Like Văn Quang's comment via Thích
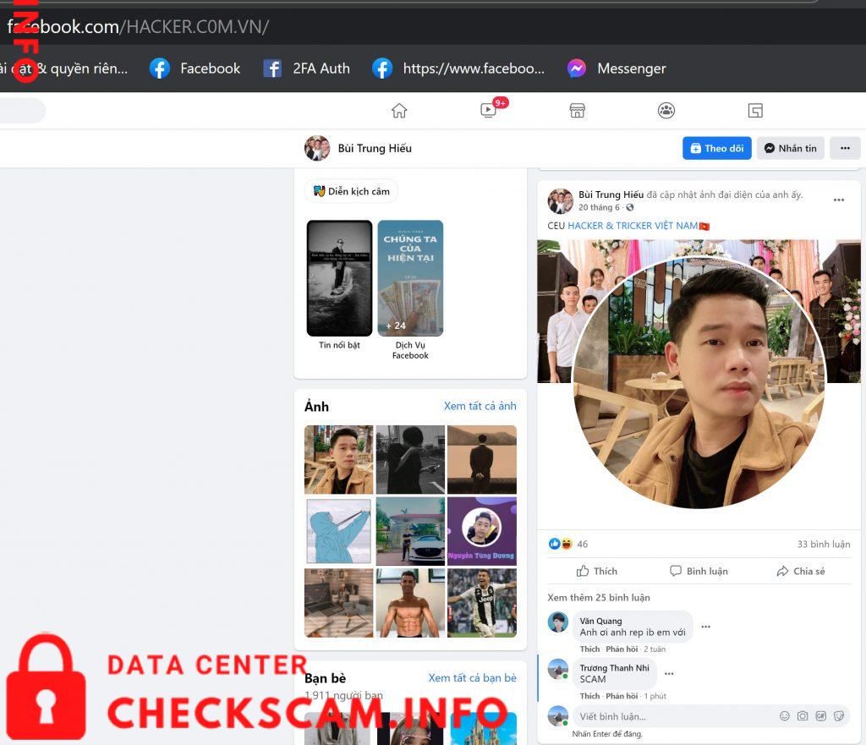Image resolution: width=866 pixels, height=745 pixels. [x=589, y=649]
